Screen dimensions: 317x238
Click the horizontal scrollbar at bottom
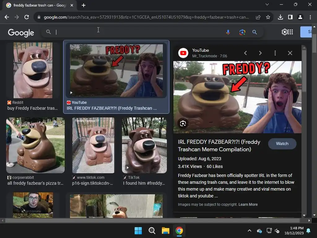[x=152, y=220]
